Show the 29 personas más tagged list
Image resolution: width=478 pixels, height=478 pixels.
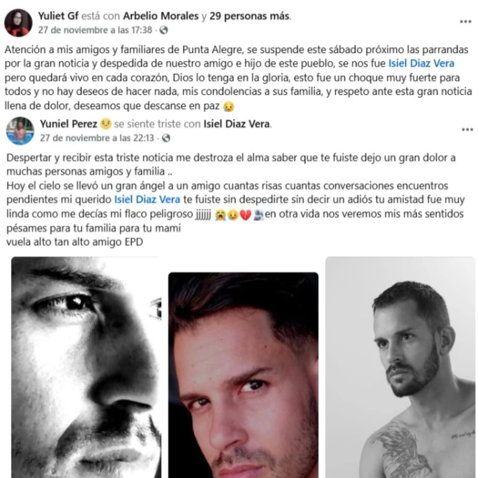coord(249,16)
